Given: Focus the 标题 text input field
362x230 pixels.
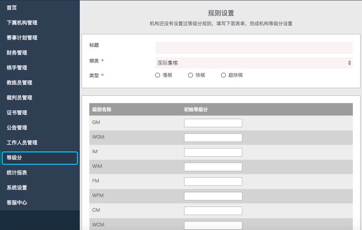Looking at the screenshot, I should [254, 48].
